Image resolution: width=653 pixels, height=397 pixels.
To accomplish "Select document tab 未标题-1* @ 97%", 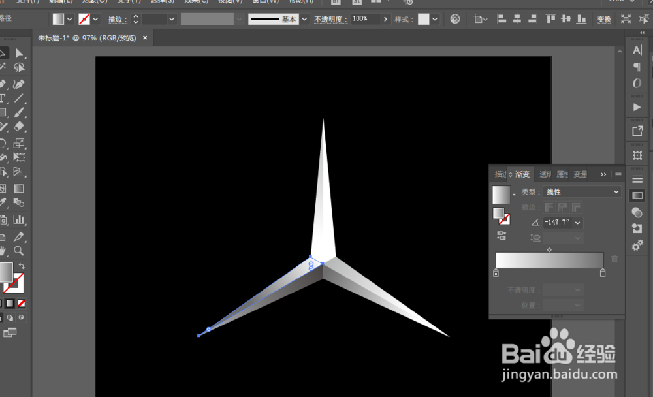I will coord(87,38).
